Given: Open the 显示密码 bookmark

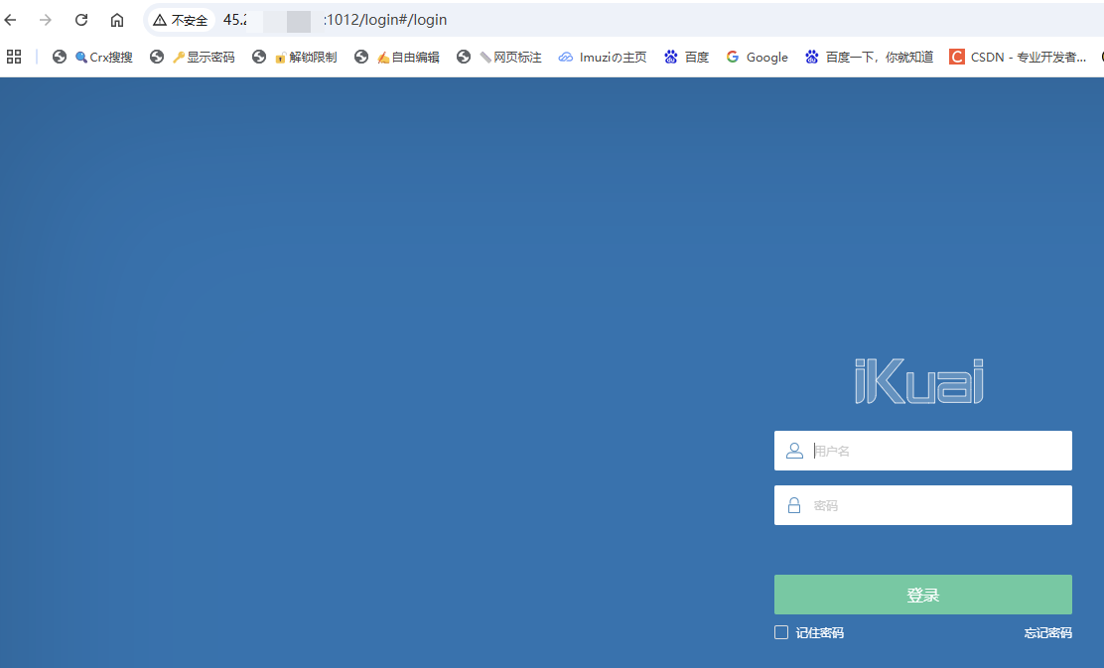Looking at the screenshot, I should point(193,57).
